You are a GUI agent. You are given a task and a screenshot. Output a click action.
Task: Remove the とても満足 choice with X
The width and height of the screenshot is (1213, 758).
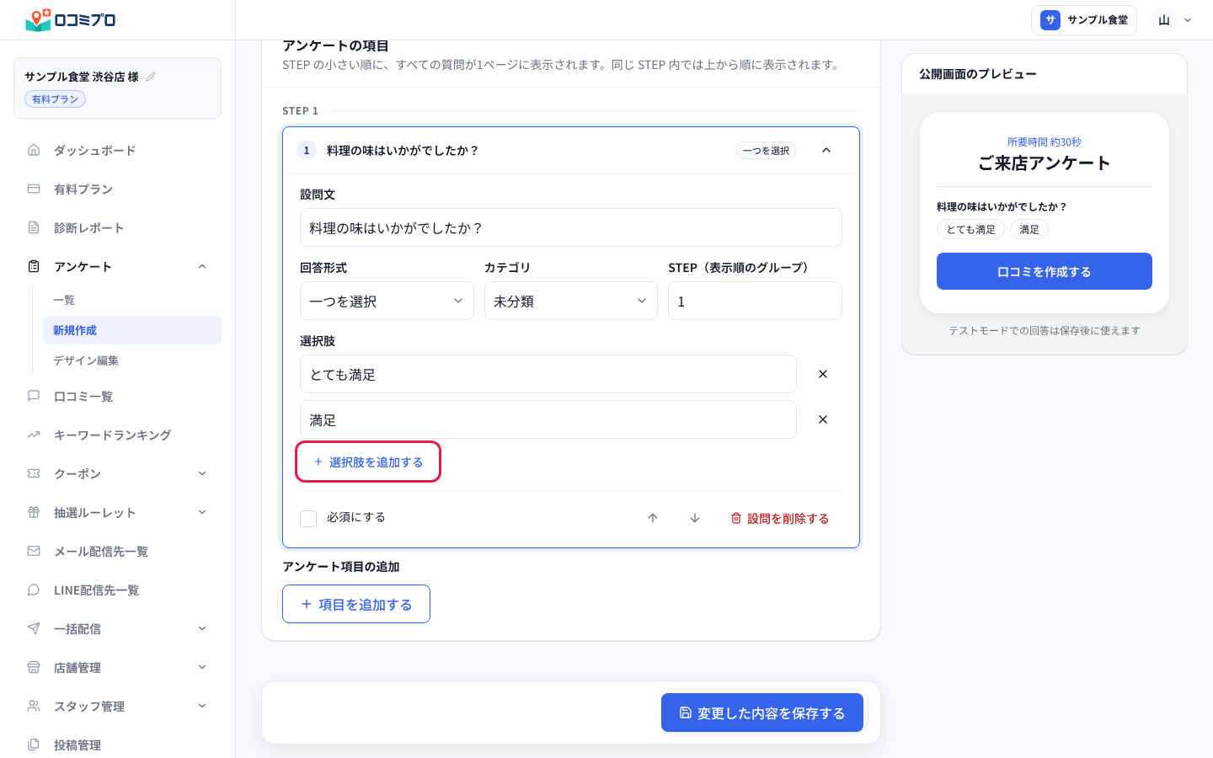823,374
